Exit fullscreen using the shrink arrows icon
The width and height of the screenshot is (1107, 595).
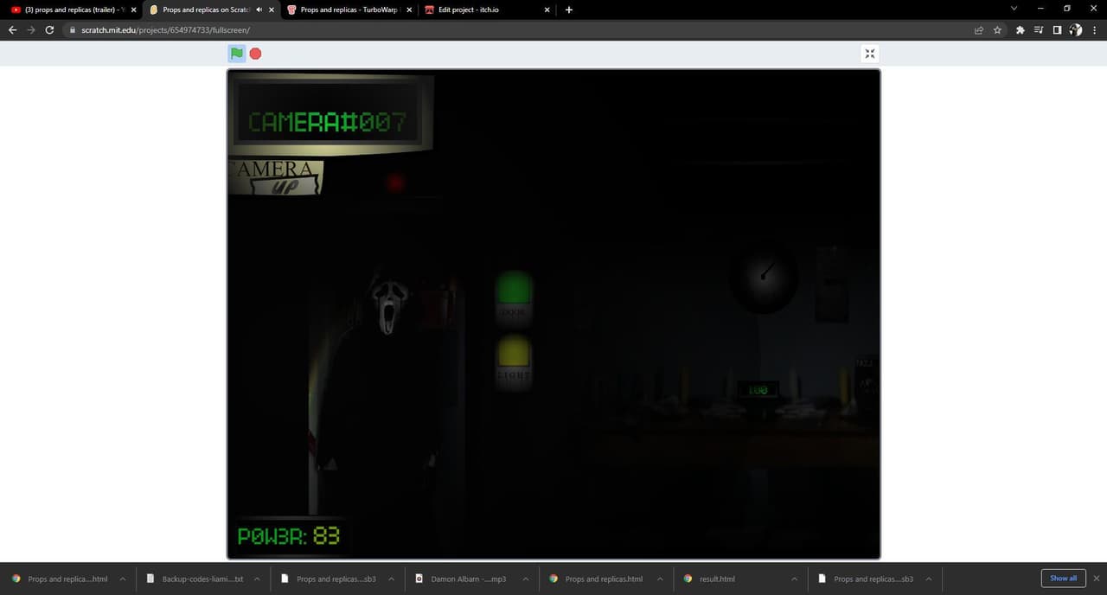tap(870, 54)
